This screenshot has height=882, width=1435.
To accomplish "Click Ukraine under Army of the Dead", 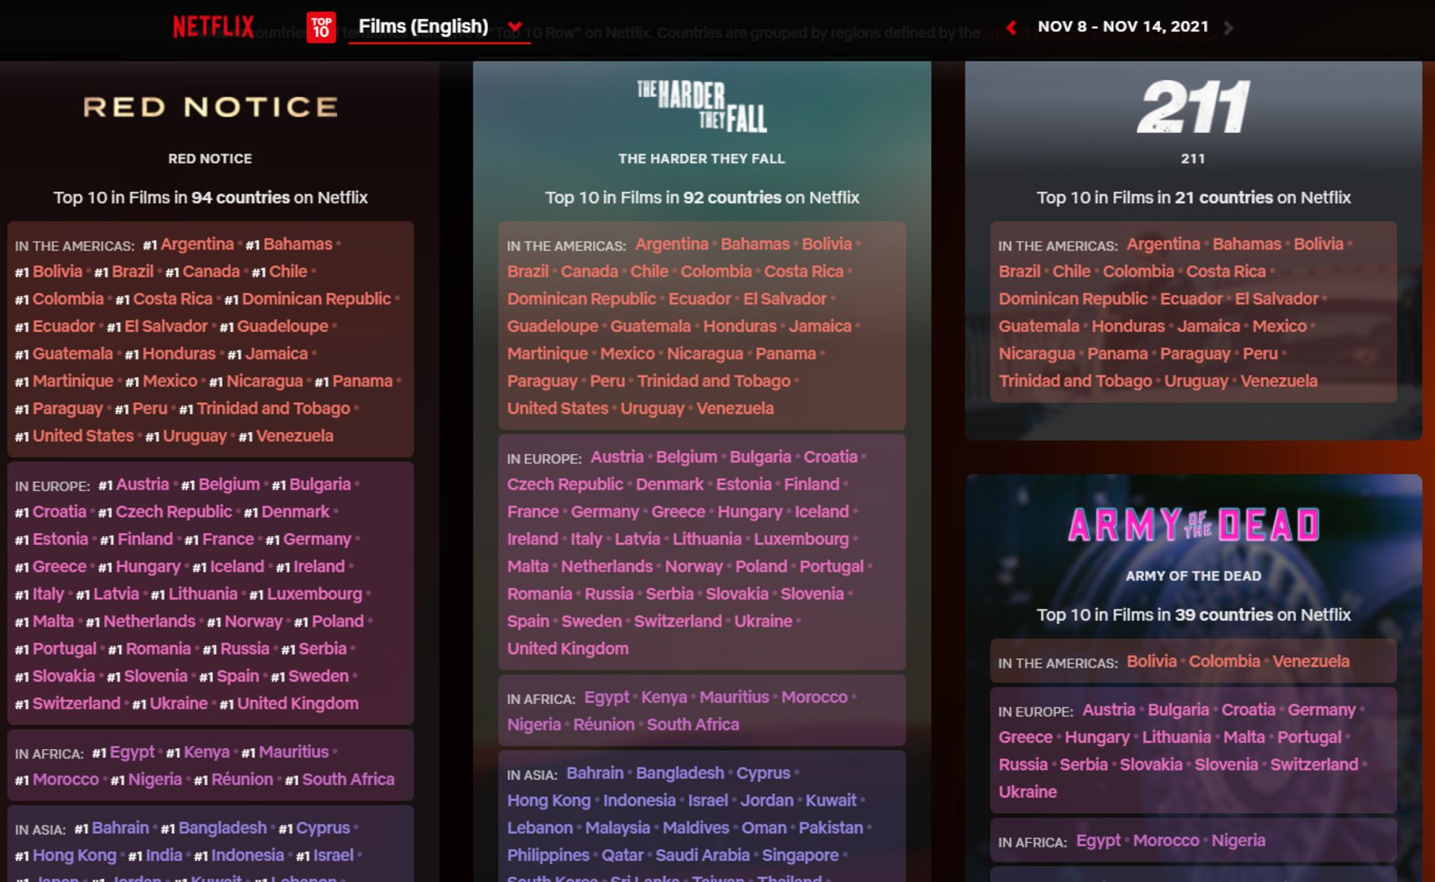I will tap(1028, 792).
